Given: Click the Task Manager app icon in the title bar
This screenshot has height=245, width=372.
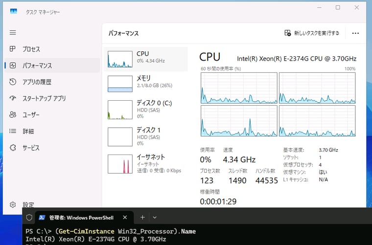Looking at the screenshot, I should tap(14, 11).
